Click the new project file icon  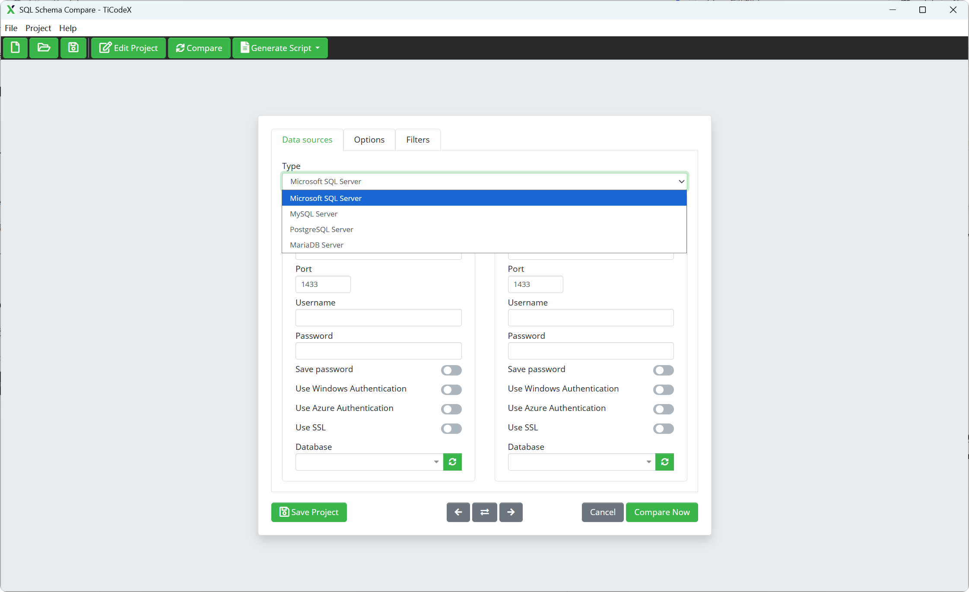coord(16,48)
